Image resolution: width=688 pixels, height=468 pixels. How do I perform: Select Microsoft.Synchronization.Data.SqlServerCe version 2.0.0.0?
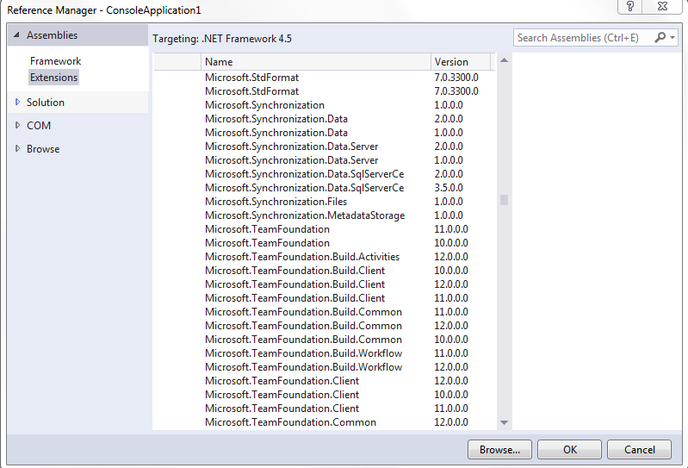click(325, 174)
